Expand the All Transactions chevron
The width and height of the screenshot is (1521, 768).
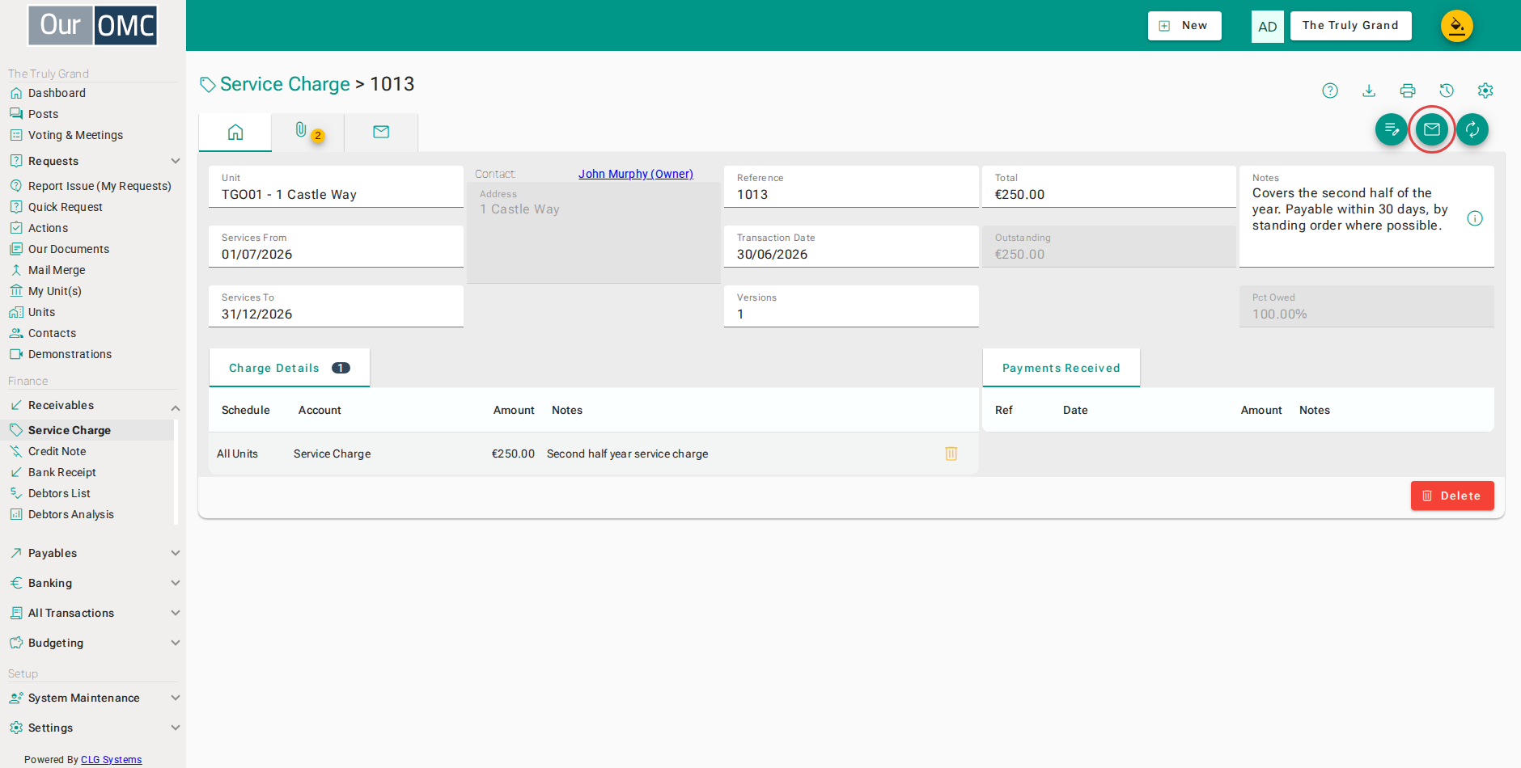point(176,613)
